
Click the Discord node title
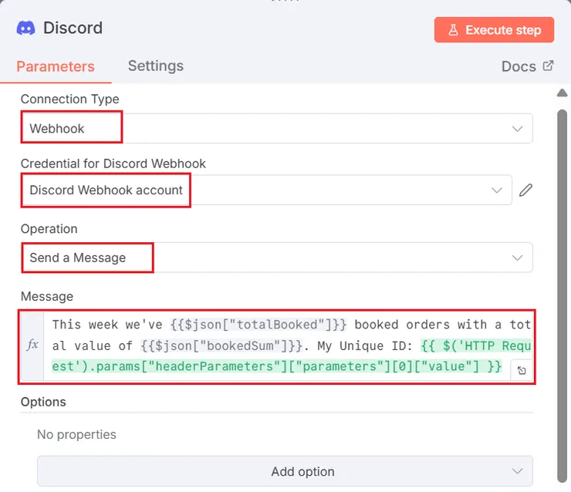[x=73, y=29]
